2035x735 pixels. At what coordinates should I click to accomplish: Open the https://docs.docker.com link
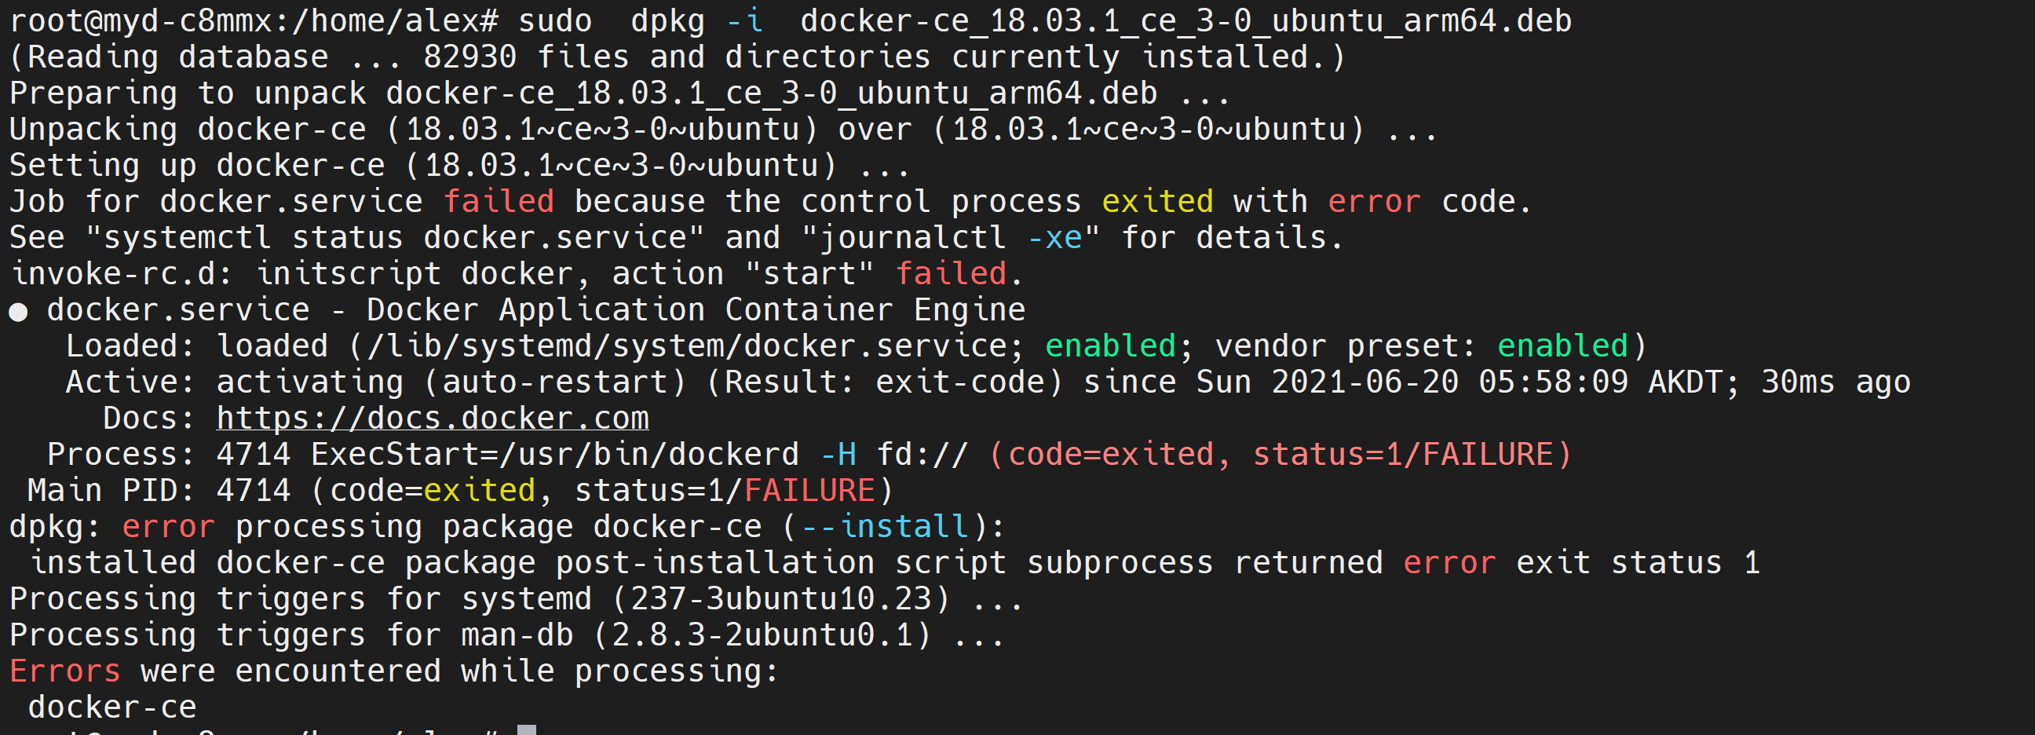432,419
